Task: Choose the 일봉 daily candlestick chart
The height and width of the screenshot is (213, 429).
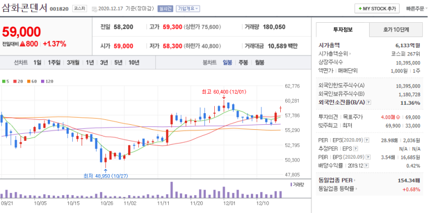Action: pos(228,63)
